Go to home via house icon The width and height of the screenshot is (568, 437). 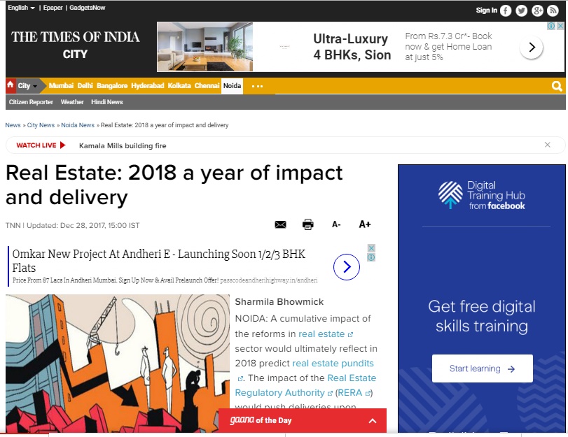10,85
